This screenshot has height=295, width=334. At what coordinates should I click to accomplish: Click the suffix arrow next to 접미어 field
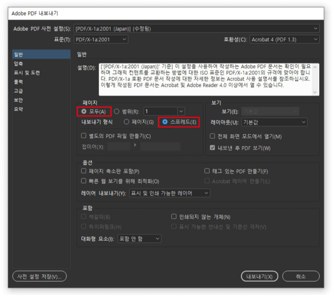tap(135, 145)
